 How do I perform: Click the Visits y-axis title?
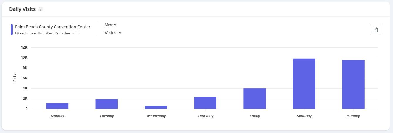15,78
